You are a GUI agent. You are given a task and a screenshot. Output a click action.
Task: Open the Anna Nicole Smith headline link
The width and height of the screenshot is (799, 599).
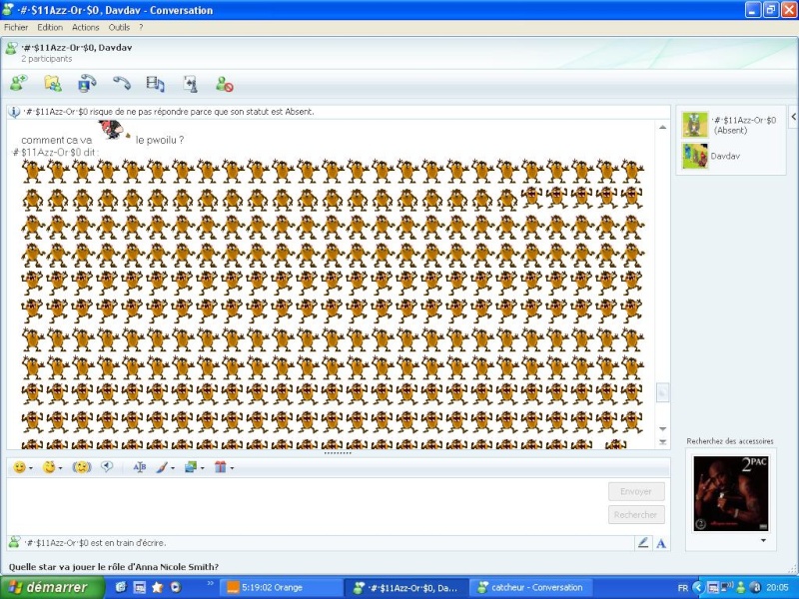[x=114, y=567]
